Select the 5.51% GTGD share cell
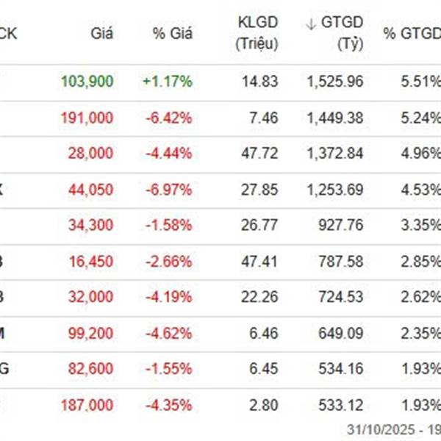The height and width of the screenshot is (441, 441). pos(422,82)
